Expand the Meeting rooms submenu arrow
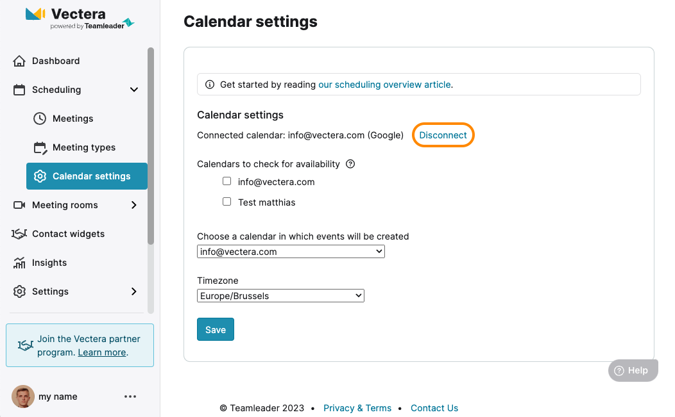The width and height of the screenshot is (675, 417). pos(134,205)
